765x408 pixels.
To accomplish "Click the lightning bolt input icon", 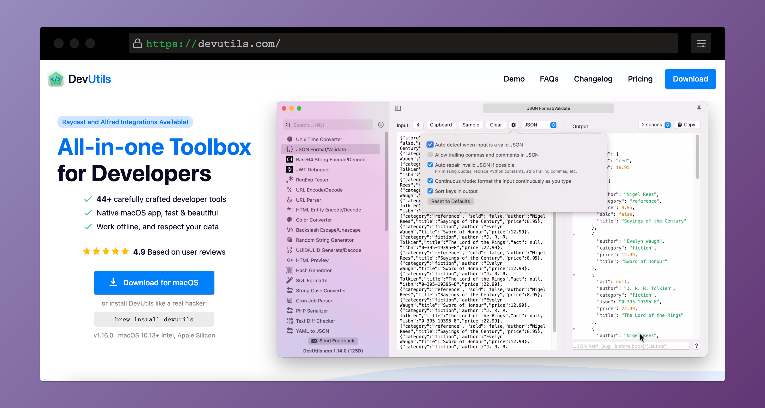I will (x=418, y=125).
